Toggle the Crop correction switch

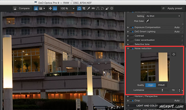pyautogui.click(x=132, y=101)
